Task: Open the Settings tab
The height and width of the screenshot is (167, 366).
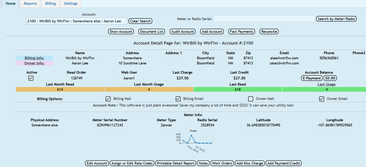Action: [70, 4]
